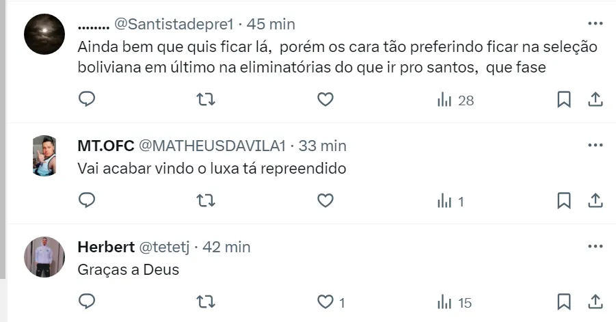
Task: Retweet the Santistadepre1 post
Action: [205, 100]
